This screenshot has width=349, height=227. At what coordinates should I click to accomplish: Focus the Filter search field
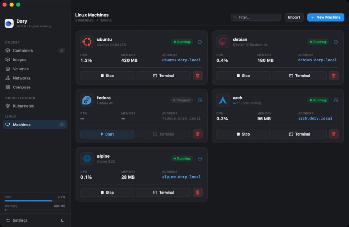coord(256,17)
